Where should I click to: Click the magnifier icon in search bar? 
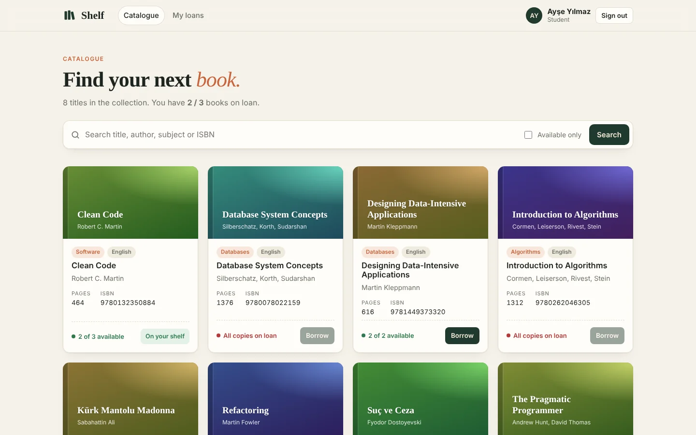(x=75, y=135)
